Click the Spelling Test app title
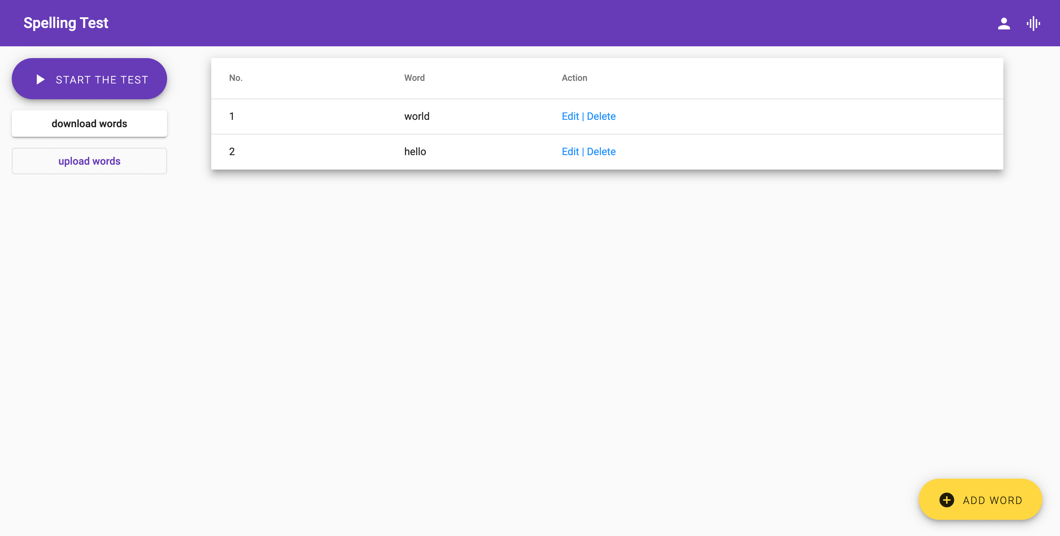 coord(66,23)
